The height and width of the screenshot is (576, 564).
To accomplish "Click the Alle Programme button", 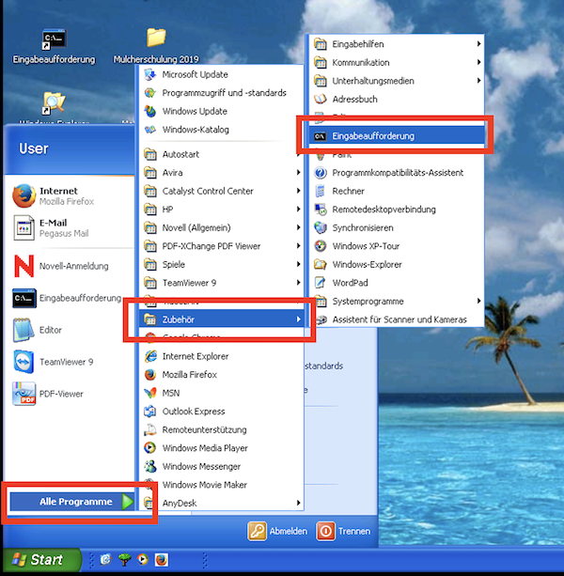I will (77, 502).
